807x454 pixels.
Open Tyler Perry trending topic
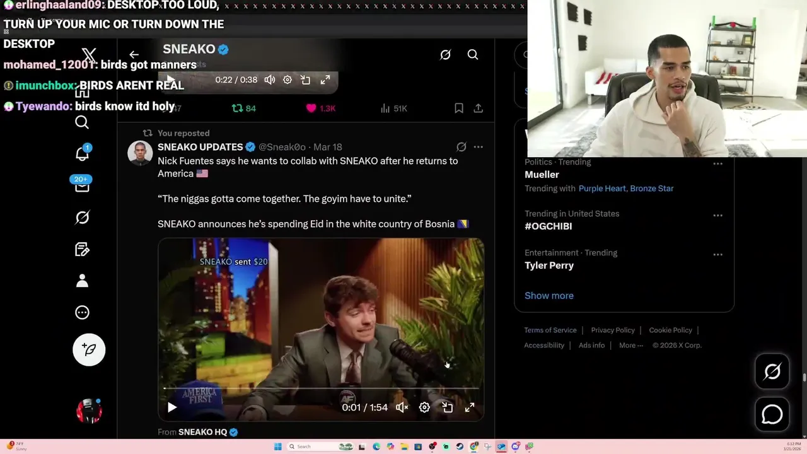(549, 265)
